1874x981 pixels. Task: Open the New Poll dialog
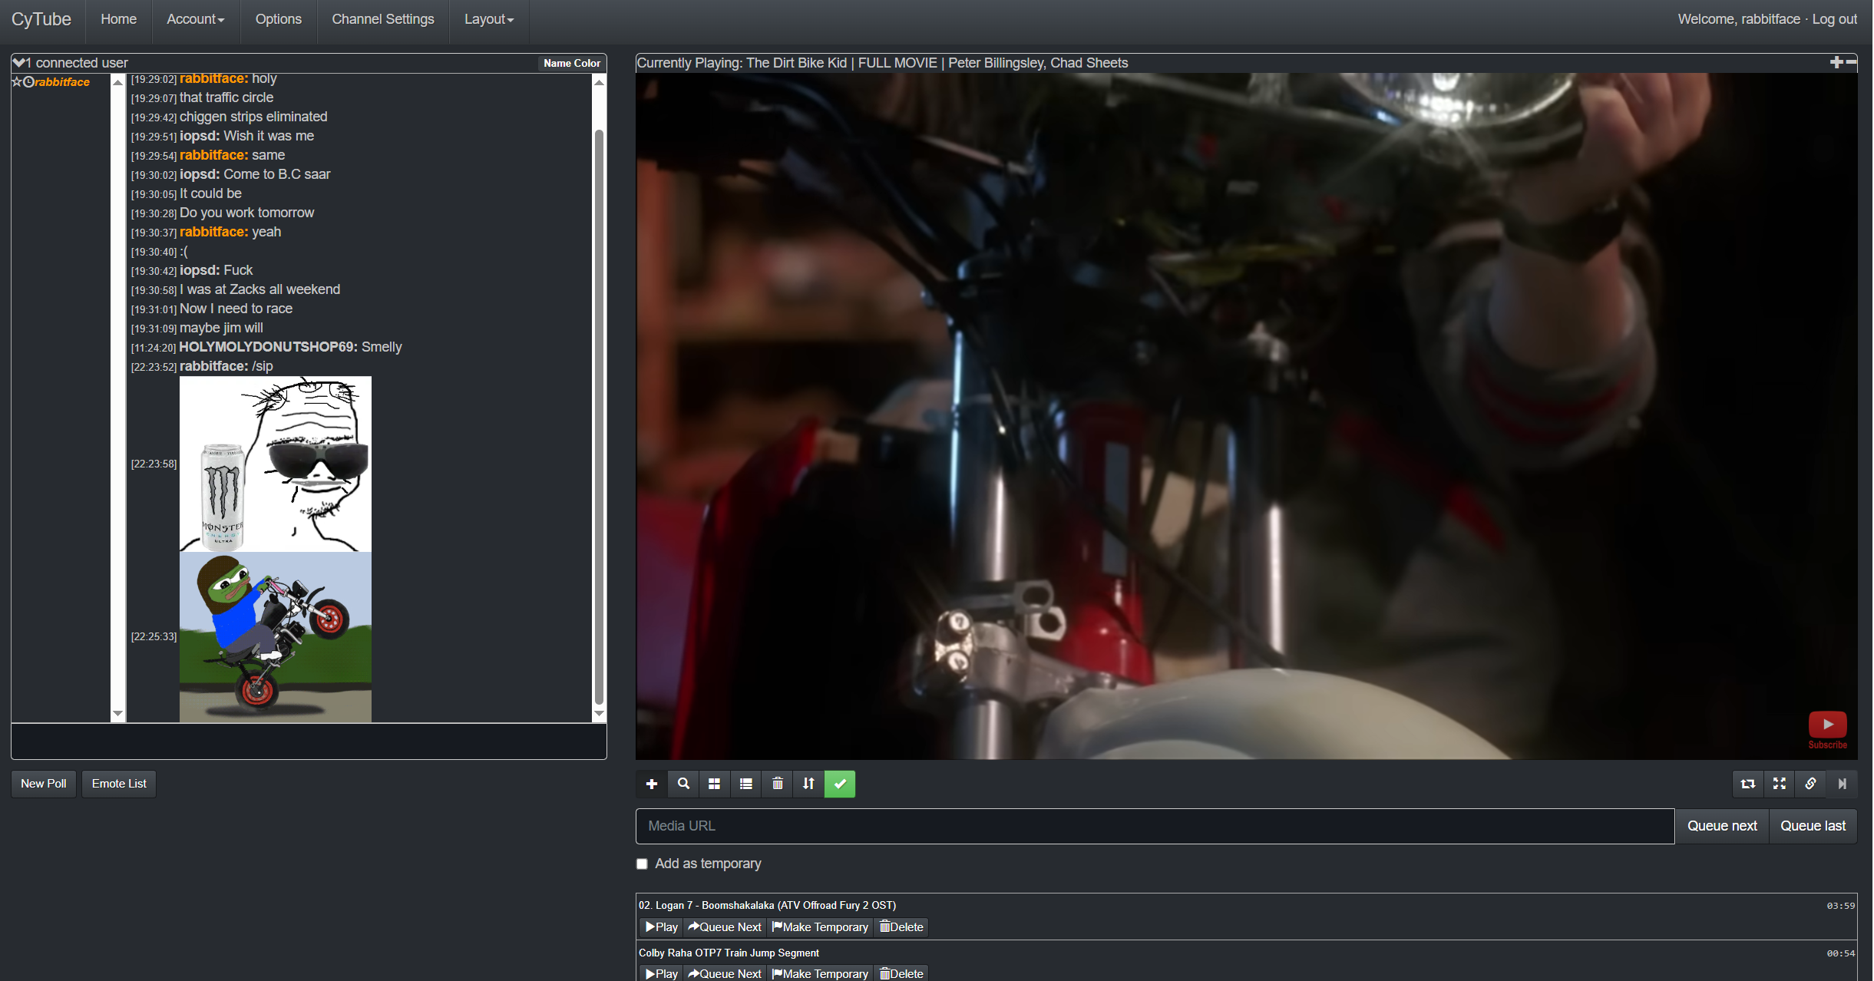click(44, 784)
